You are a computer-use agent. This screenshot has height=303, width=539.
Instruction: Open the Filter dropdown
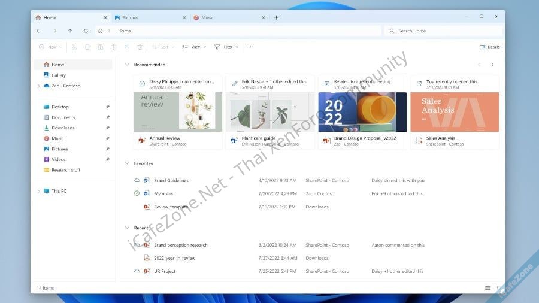(226, 47)
